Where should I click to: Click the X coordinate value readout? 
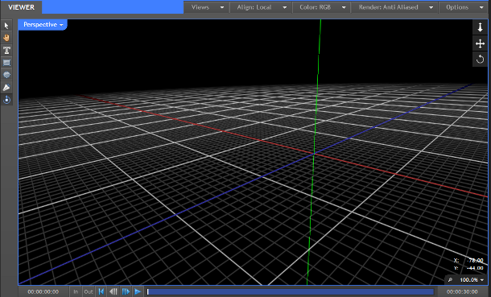click(x=475, y=261)
